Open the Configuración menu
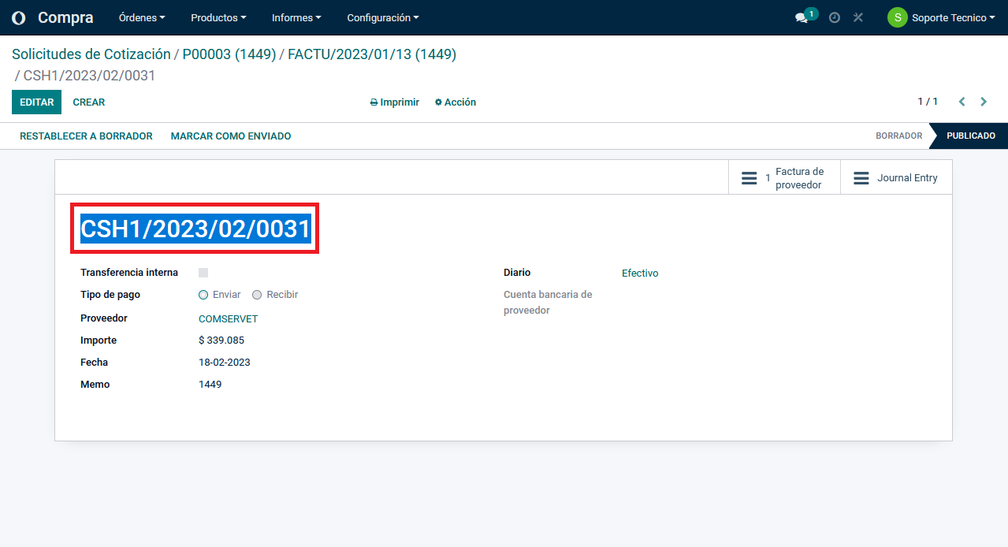Image resolution: width=1008 pixels, height=547 pixels. pyautogui.click(x=382, y=17)
